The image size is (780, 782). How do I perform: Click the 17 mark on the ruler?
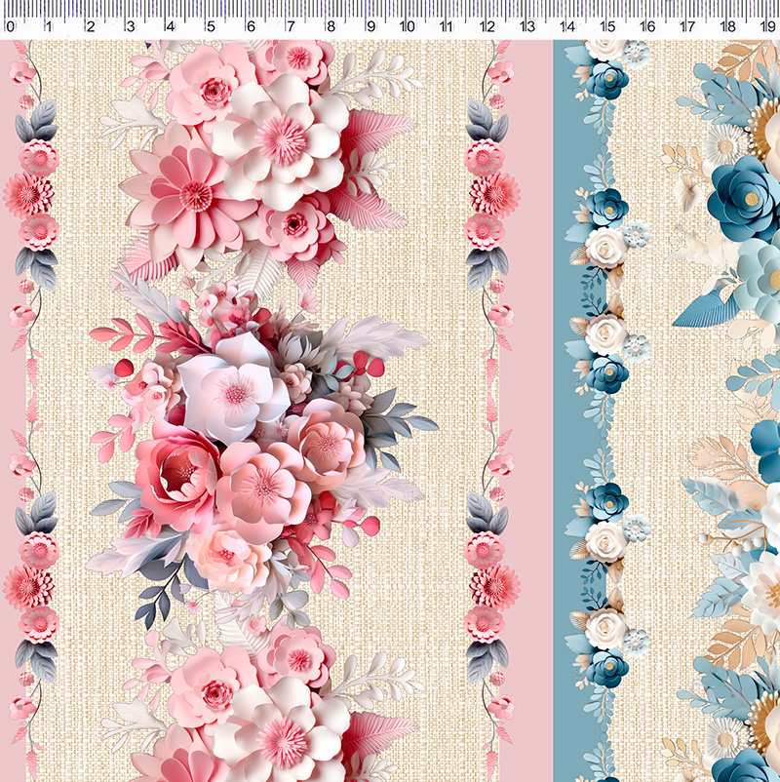point(686,26)
